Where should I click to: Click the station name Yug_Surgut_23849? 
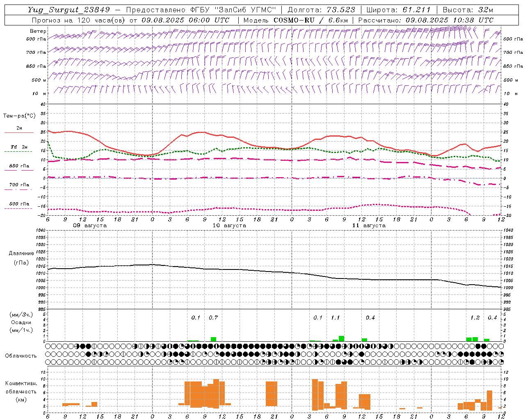tap(69, 10)
